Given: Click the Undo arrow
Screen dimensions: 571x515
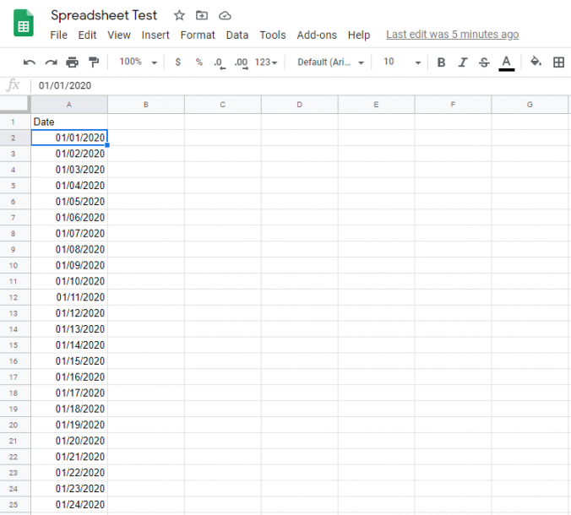Looking at the screenshot, I should [x=29, y=62].
